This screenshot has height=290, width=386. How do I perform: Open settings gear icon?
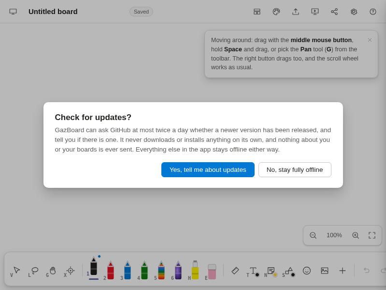coord(354,12)
